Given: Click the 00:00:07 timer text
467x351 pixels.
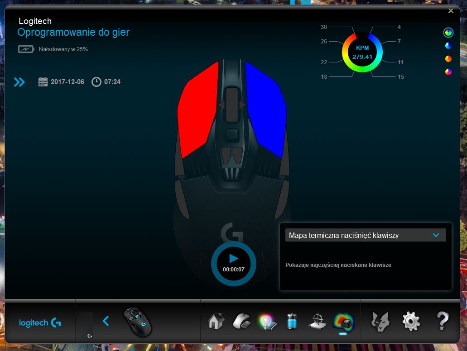Looking at the screenshot, I should [234, 270].
